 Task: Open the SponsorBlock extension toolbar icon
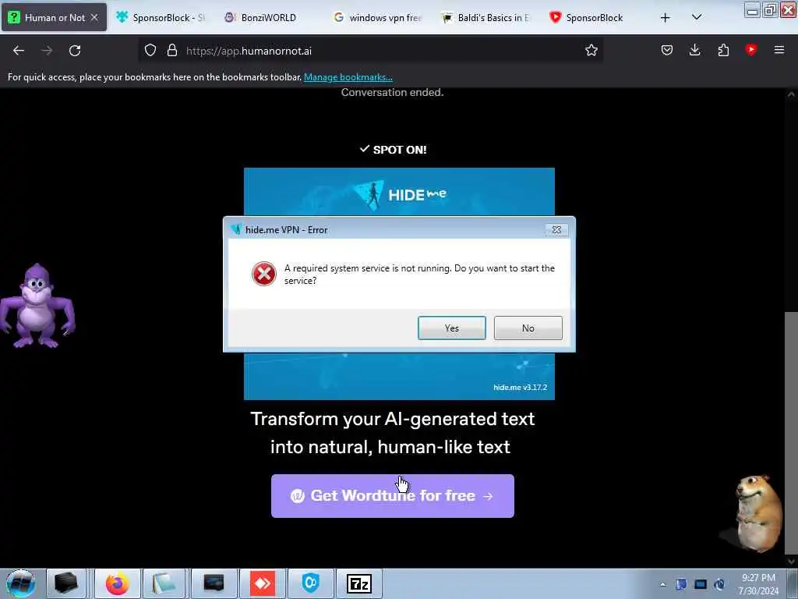(751, 50)
